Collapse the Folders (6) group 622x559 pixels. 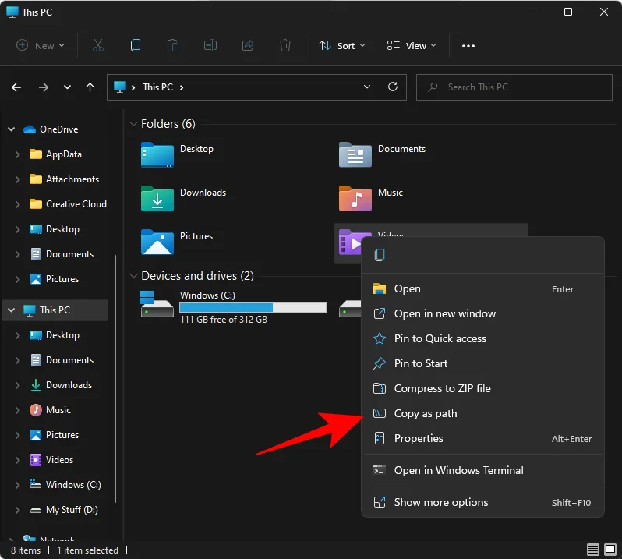tap(133, 124)
